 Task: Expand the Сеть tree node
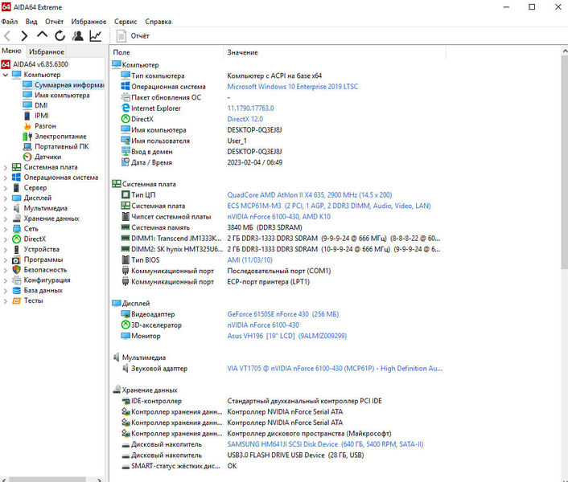click(6, 229)
